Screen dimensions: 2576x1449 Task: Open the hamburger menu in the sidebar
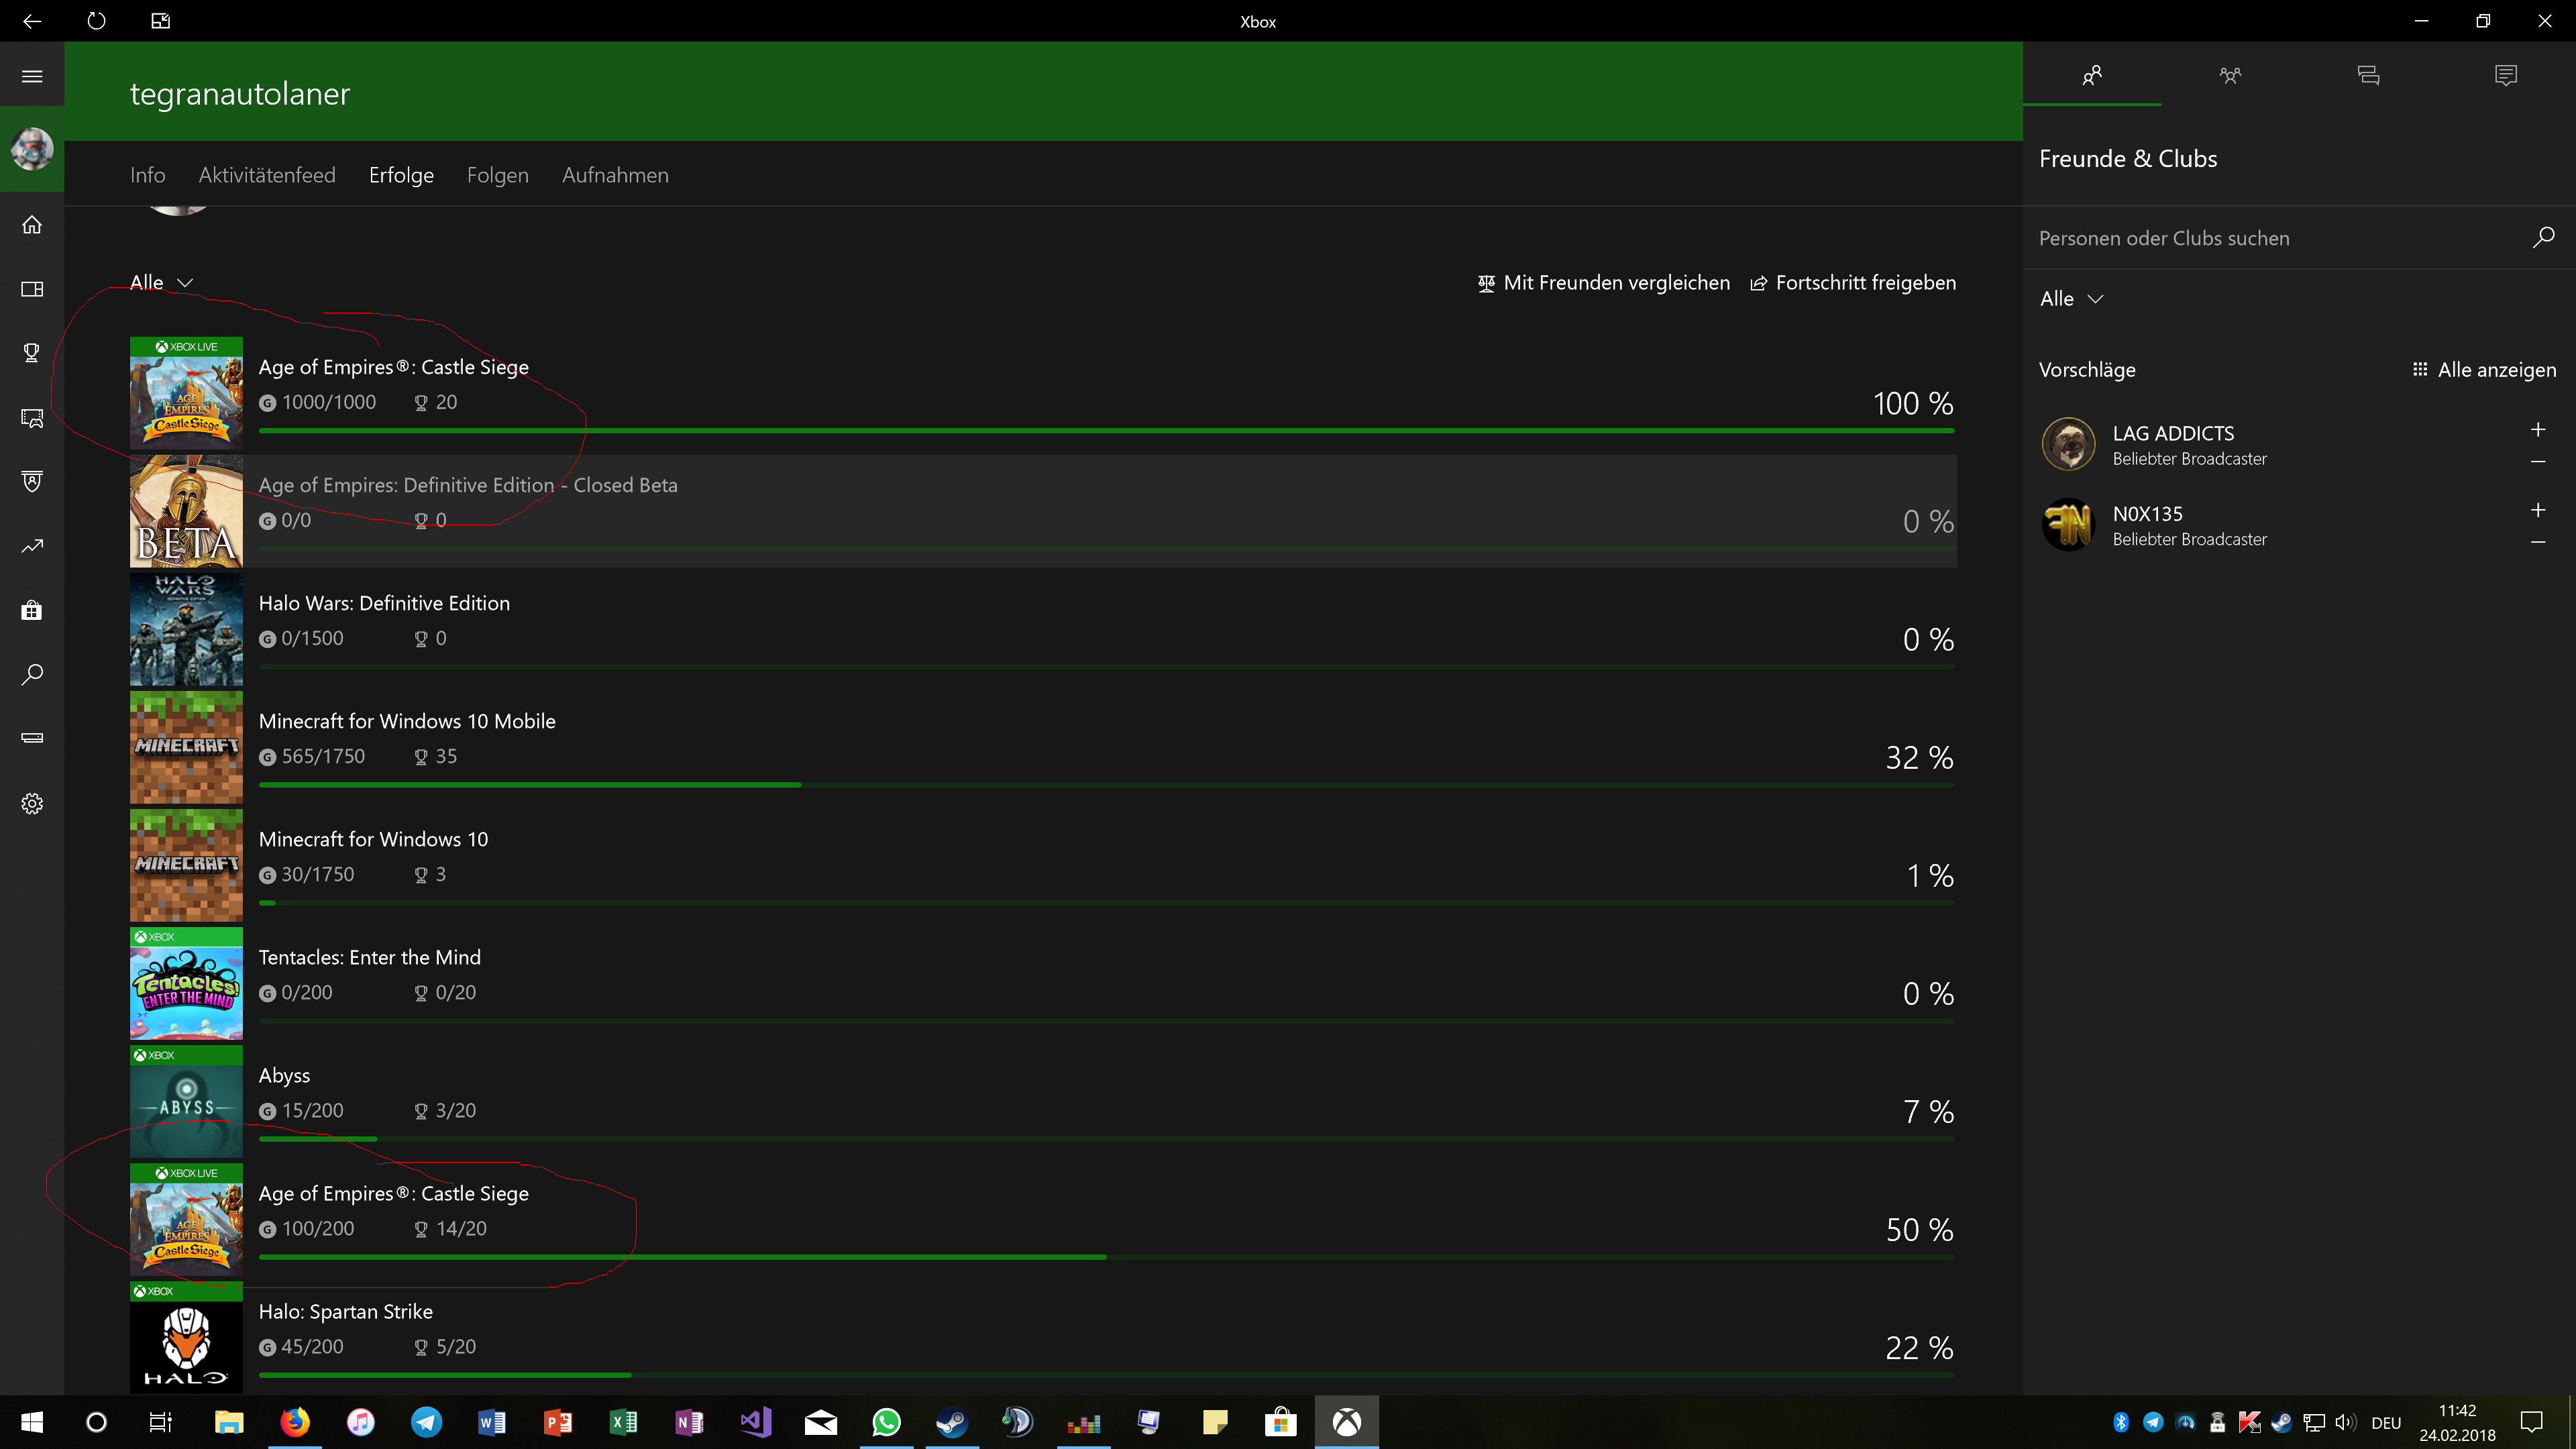(x=32, y=76)
